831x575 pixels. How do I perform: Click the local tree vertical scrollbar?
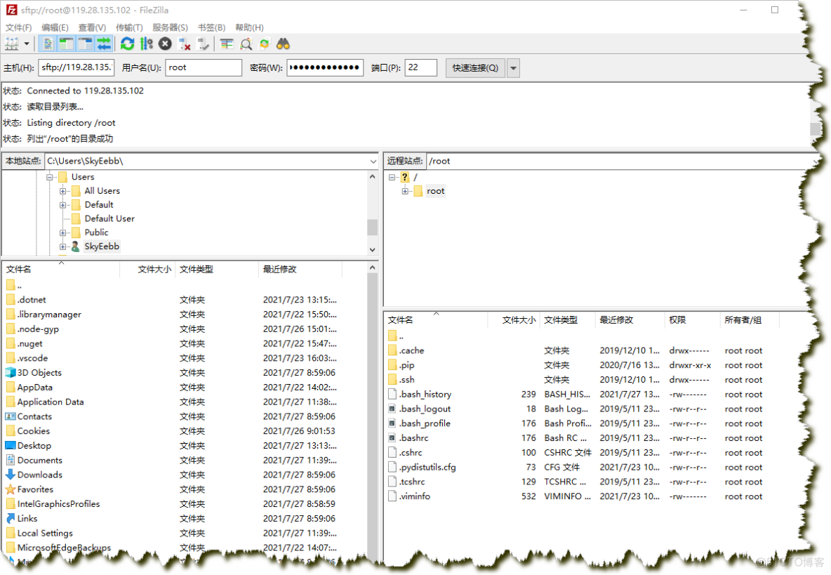coord(372,227)
